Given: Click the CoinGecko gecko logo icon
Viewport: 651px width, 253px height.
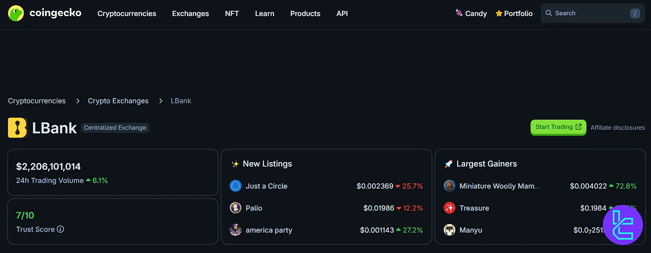Looking at the screenshot, I should [x=16, y=13].
